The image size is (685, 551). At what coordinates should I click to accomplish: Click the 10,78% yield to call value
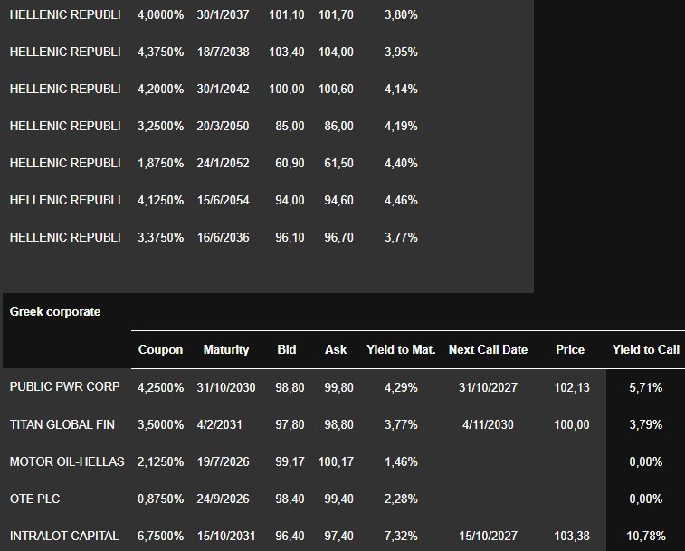646,536
